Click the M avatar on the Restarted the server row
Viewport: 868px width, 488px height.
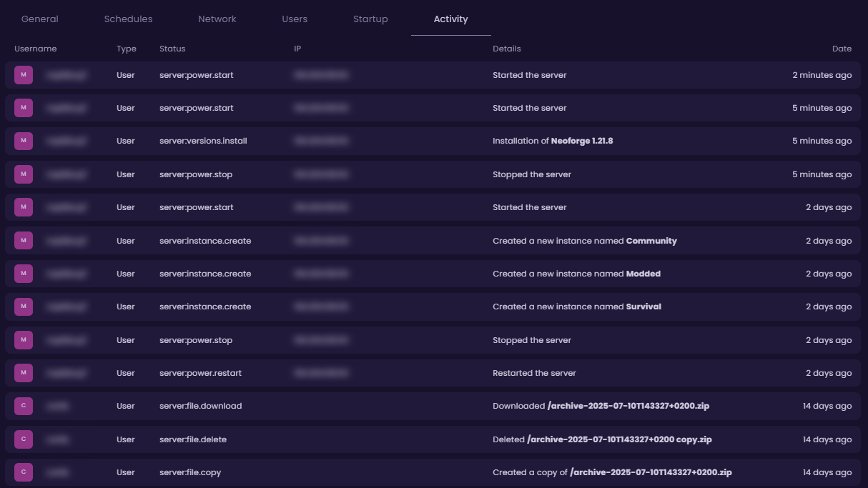tap(24, 373)
